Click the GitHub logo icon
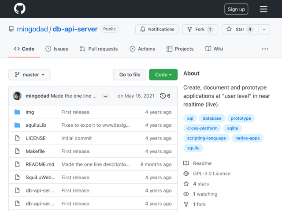 19,8
